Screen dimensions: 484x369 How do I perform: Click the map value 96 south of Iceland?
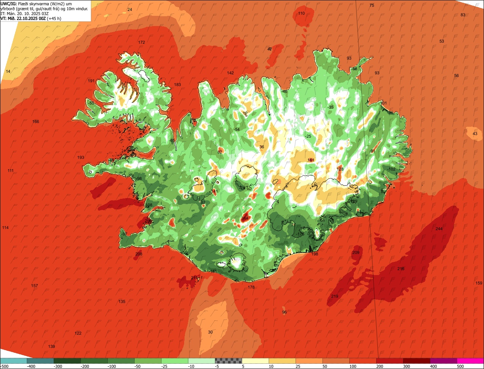tap(284, 312)
